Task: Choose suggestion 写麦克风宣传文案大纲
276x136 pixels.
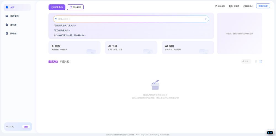Action: pyautogui.click(x=65, y=25)
